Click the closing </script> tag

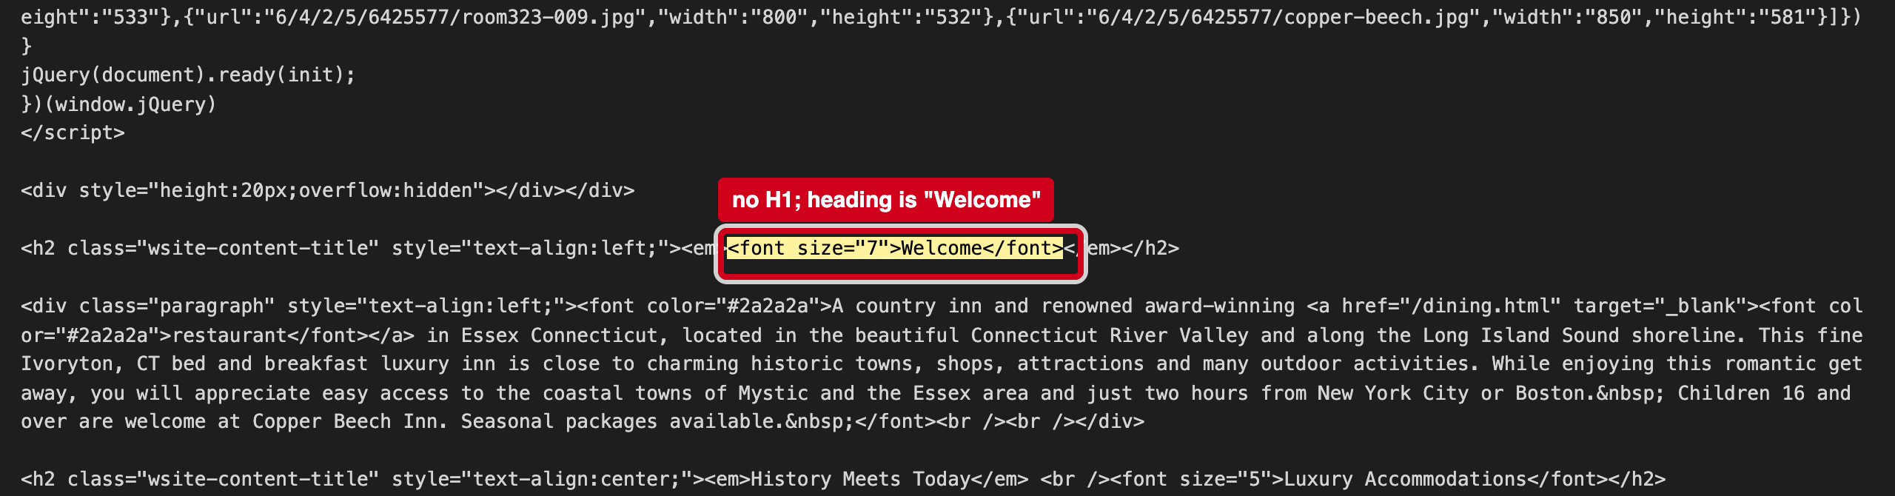coord(73,133)
